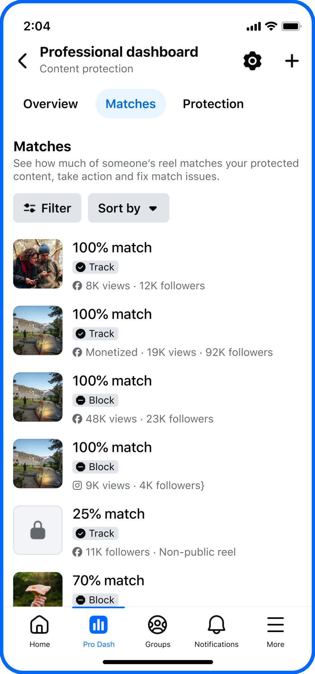Switch to the Protection tab
The width and height of the screenshot is (315, 674).
tap(213, 104)
